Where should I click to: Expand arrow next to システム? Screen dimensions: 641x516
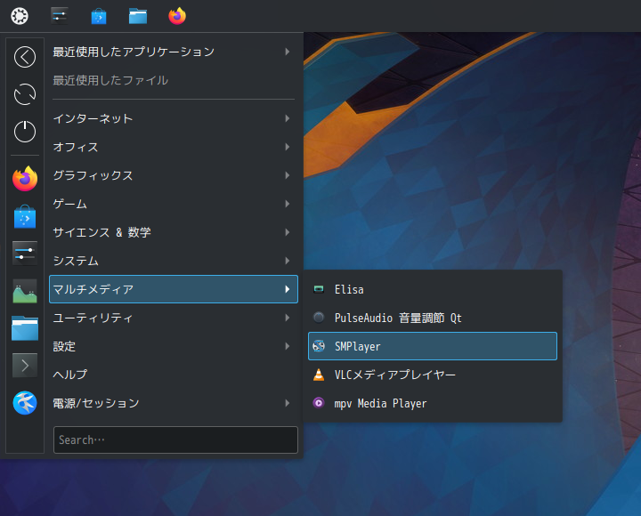pyautogui.click(x=288, y=261)
